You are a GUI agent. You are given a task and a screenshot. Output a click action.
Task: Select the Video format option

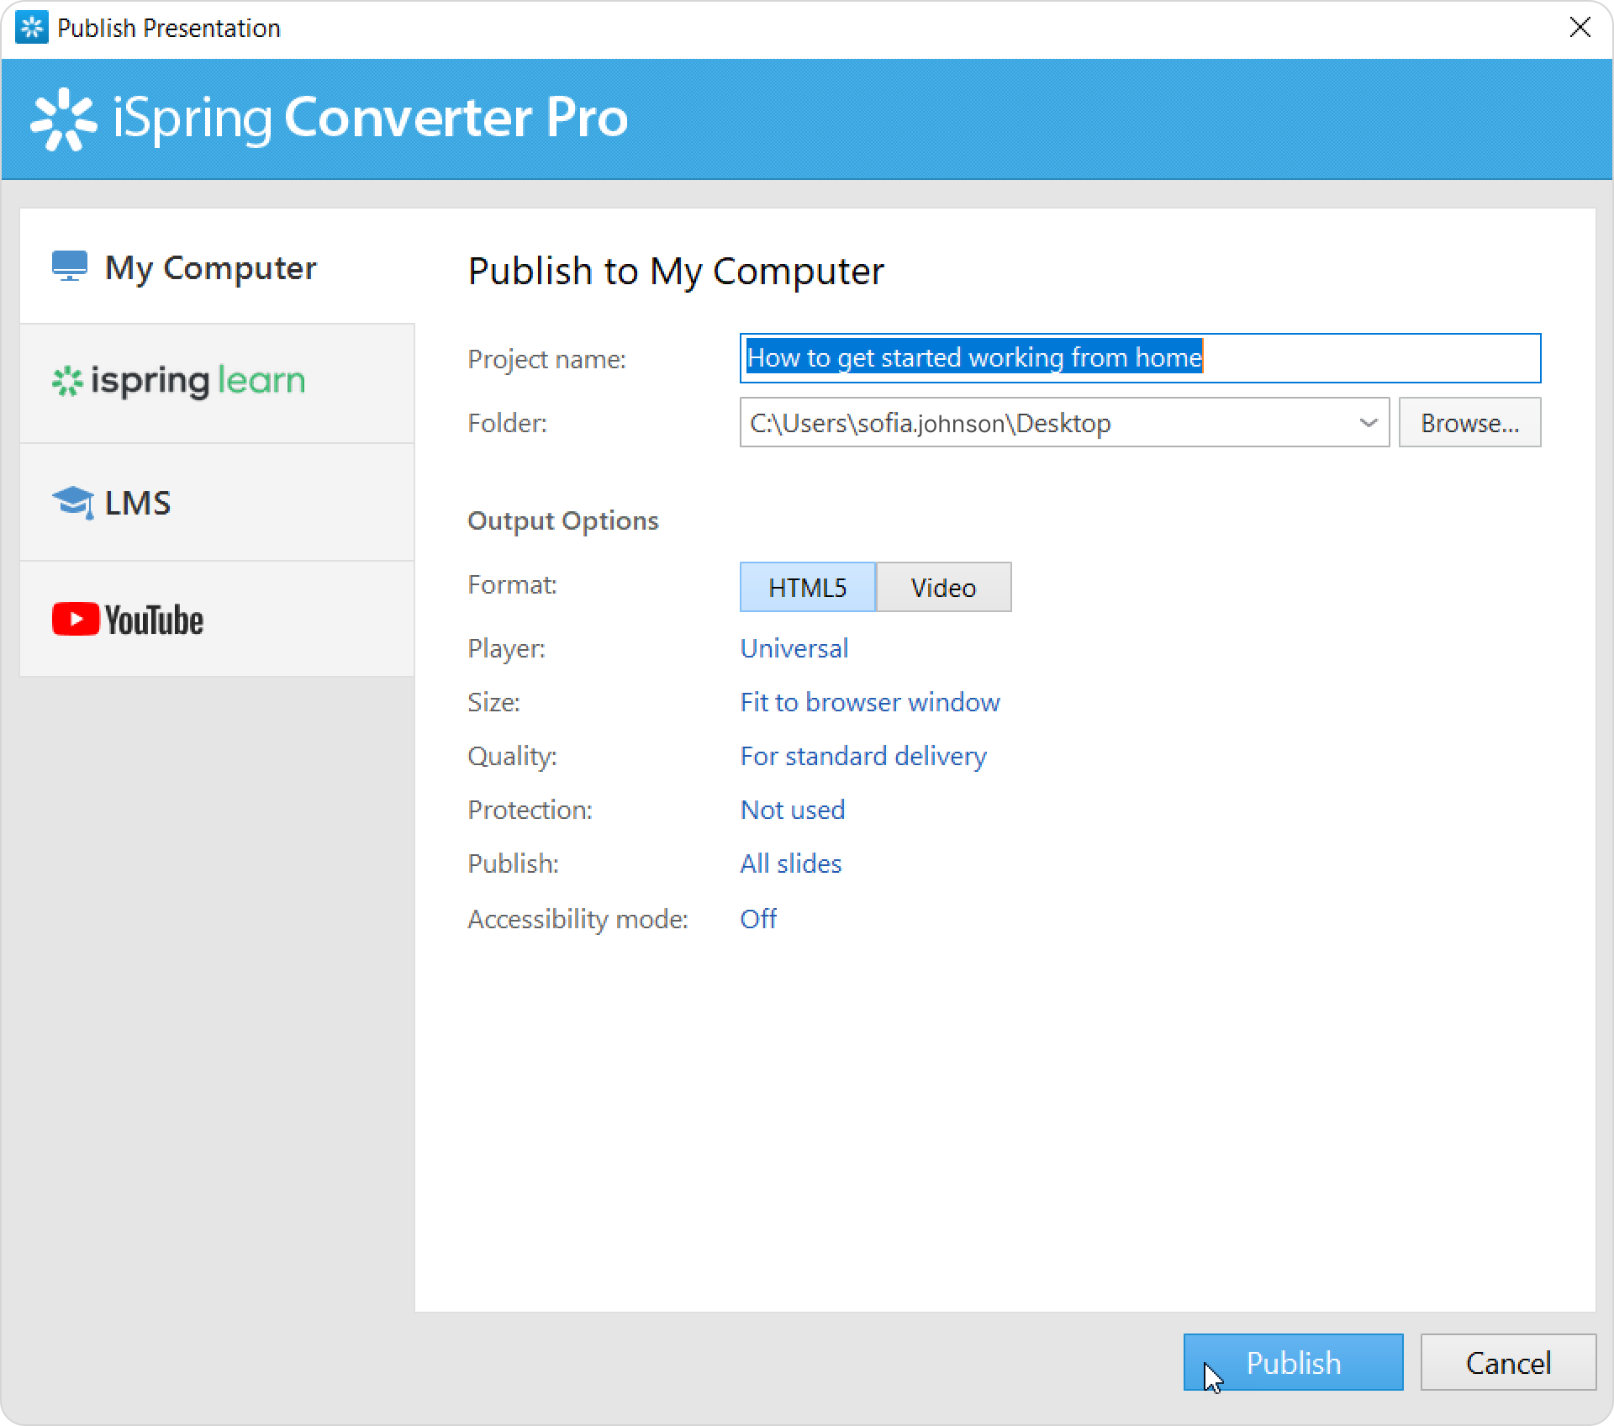[943, 587]
